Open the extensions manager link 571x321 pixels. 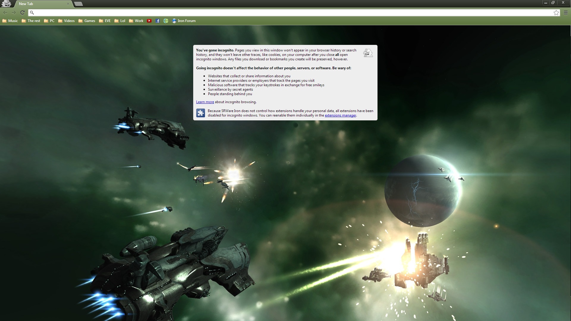point(340,115)
